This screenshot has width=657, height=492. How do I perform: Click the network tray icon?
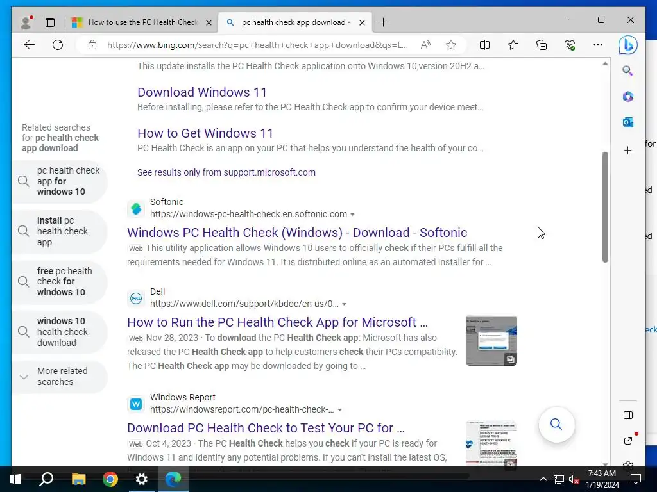[x=559, y=479]
